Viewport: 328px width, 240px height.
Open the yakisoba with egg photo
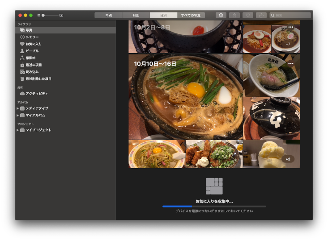(157, 154)
